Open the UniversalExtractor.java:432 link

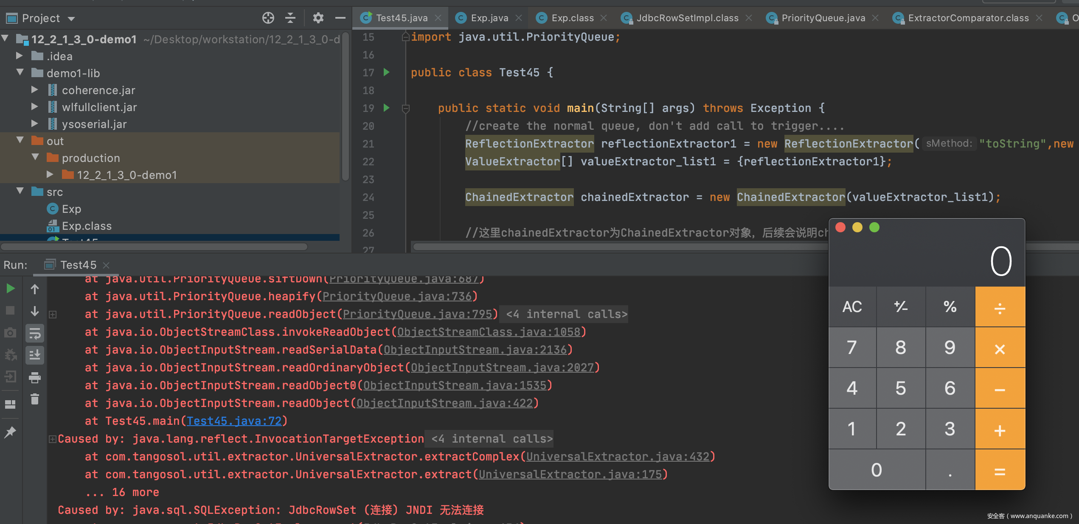coord(618,457)
